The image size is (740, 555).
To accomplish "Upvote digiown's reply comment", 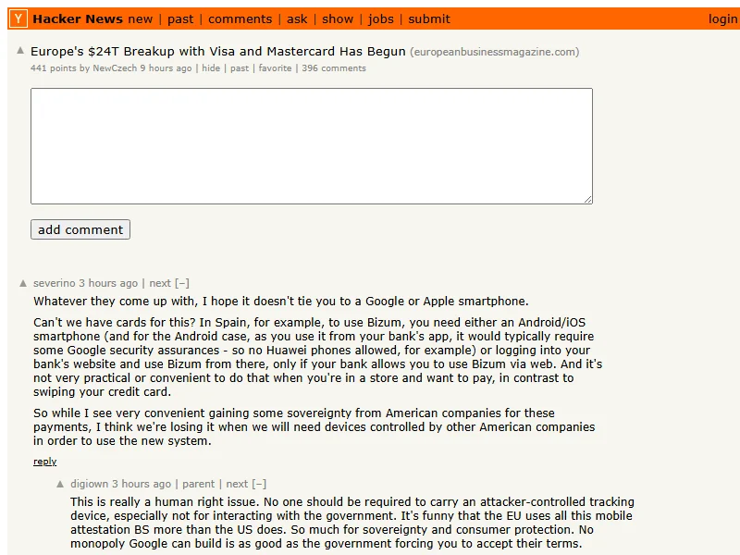I will (x=61, y=484).
